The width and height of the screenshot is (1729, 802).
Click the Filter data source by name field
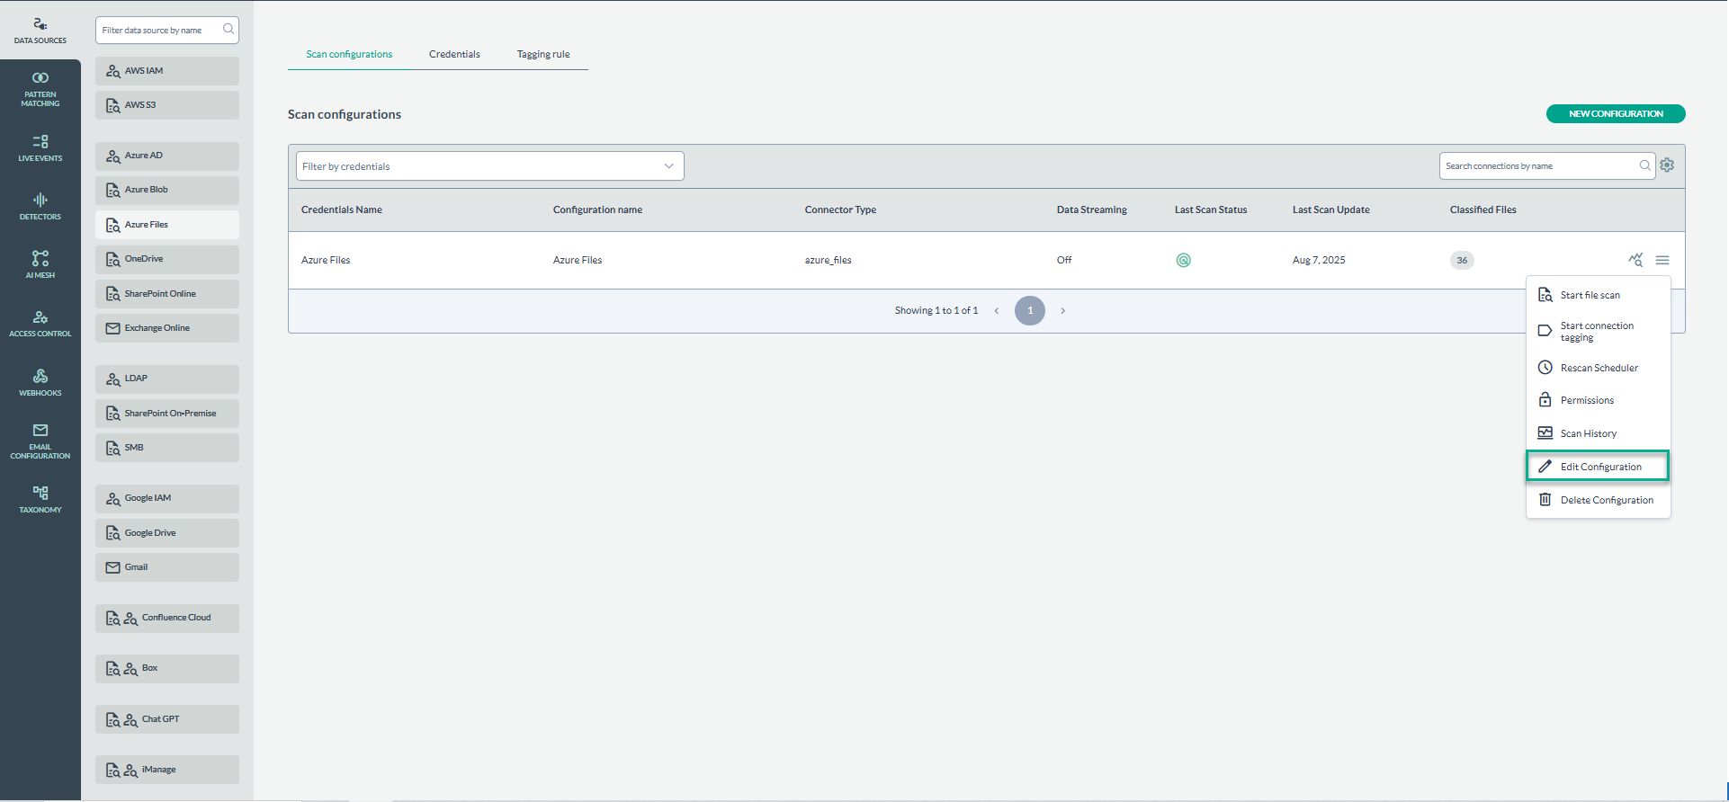pyautogui.click(x=159, y=31)
